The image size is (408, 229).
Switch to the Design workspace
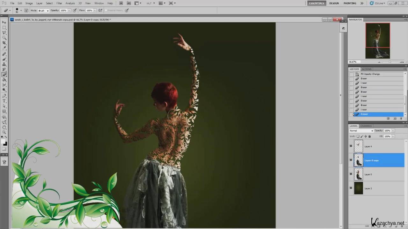(x=334, y=3)
